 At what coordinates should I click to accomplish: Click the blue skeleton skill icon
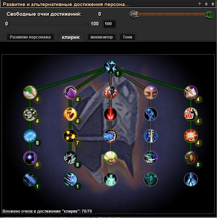[x=151, y=136]
